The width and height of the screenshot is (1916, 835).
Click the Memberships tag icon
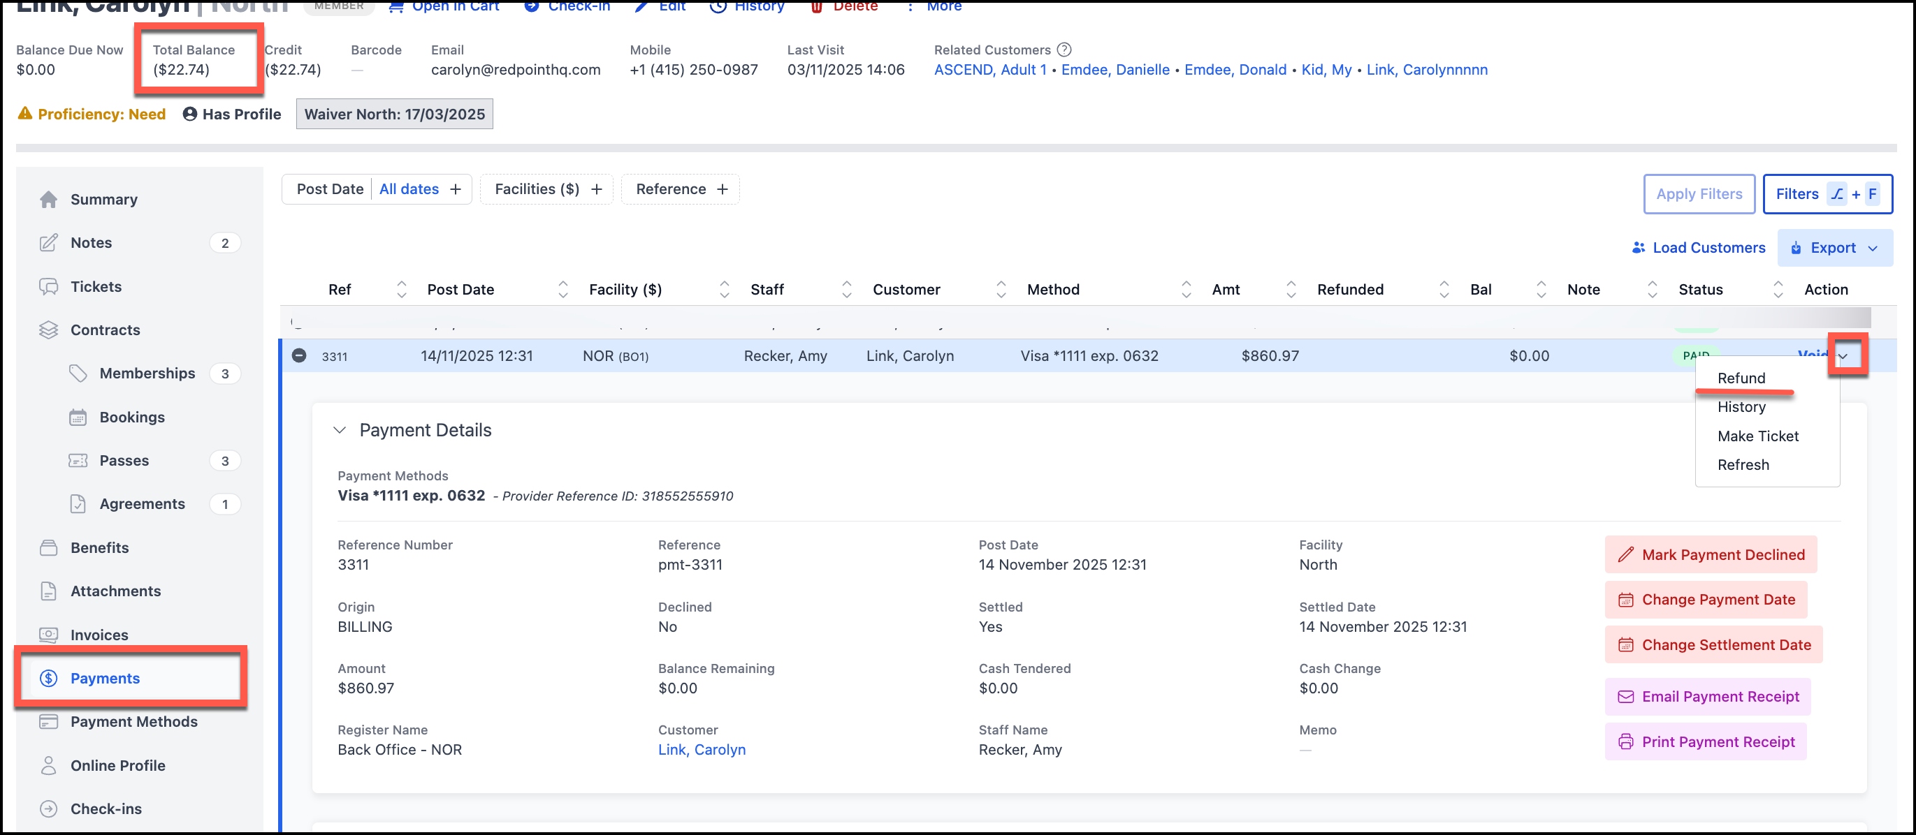(x=78, y=373)
